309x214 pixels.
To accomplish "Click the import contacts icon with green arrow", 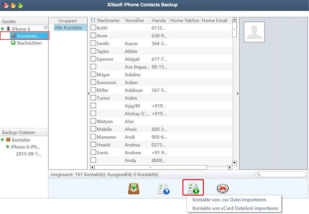I will coord(193,188).
